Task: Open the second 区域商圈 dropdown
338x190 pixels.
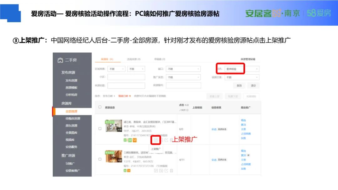Action: tap(136, 69)
